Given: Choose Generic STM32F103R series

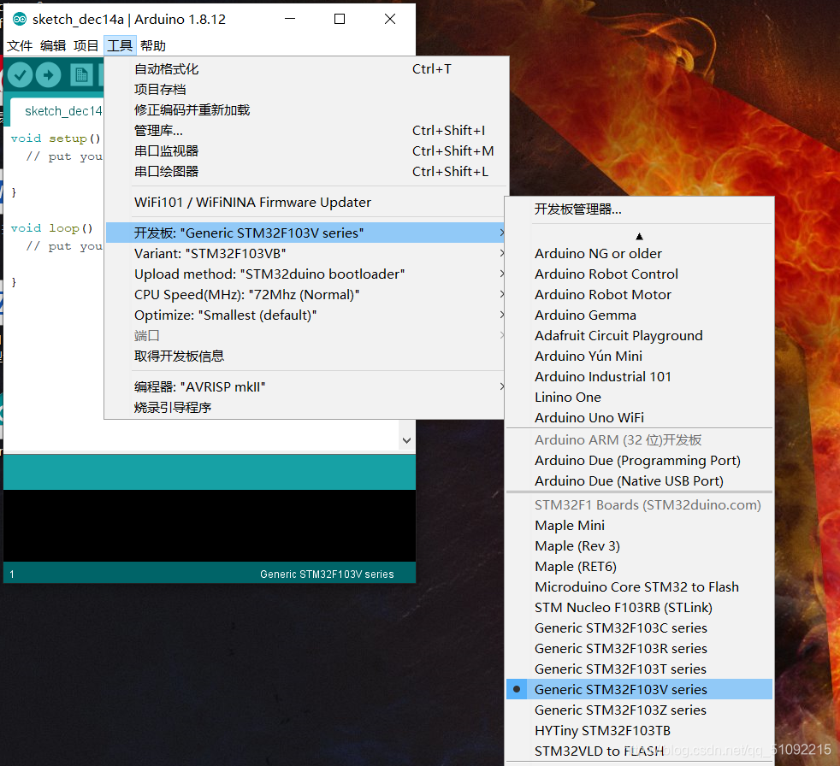Looking at the screenshot, I should [x=639, y=648].
